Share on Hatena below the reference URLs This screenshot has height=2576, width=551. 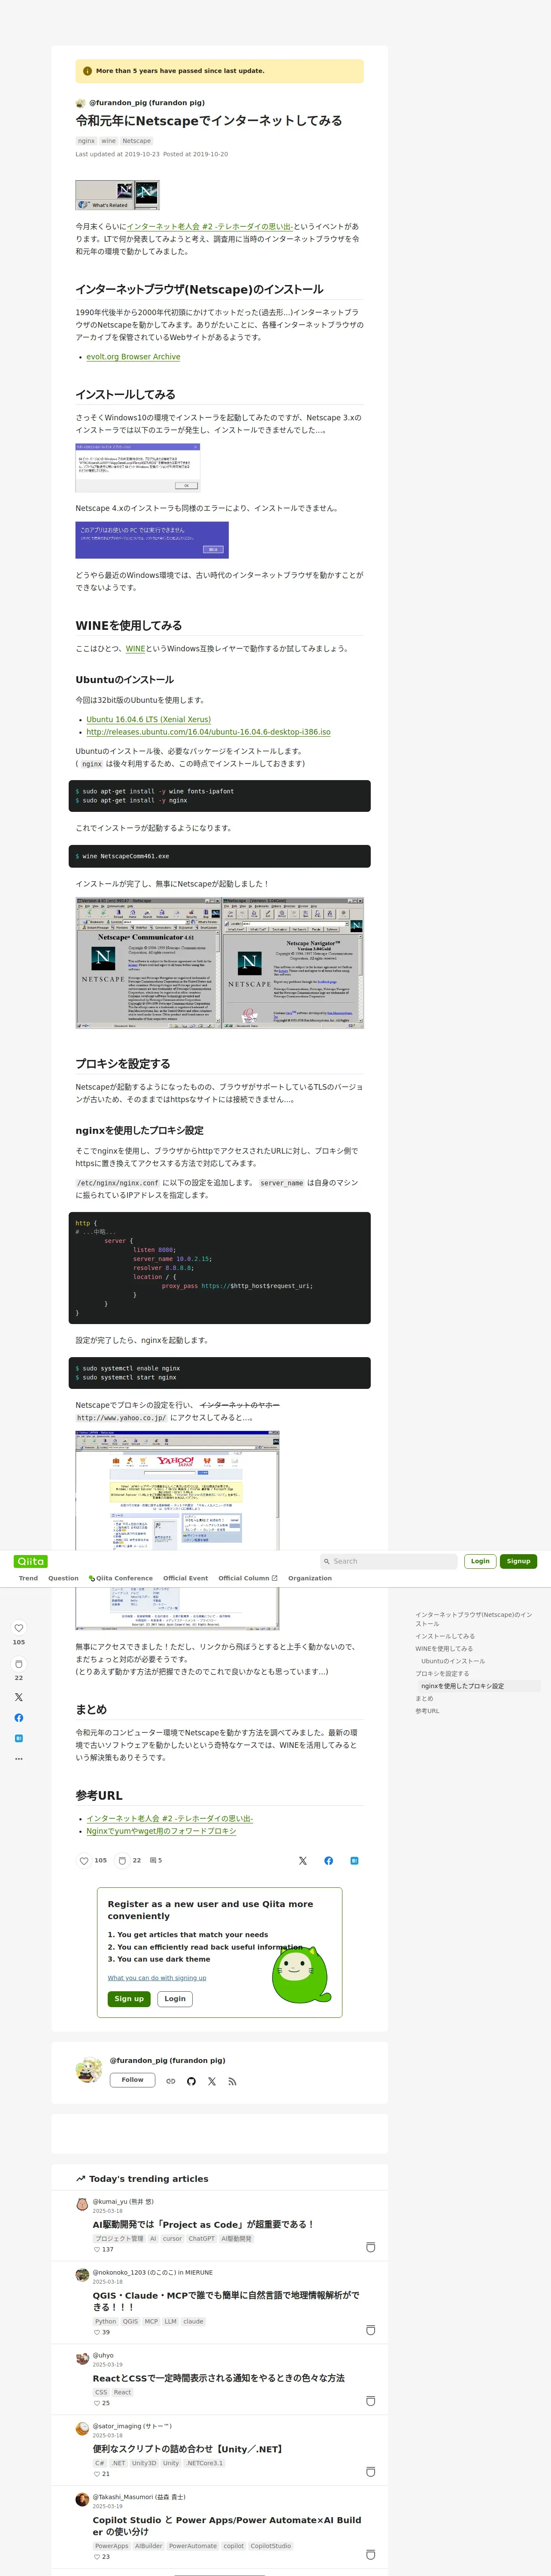click(354, 1861)
